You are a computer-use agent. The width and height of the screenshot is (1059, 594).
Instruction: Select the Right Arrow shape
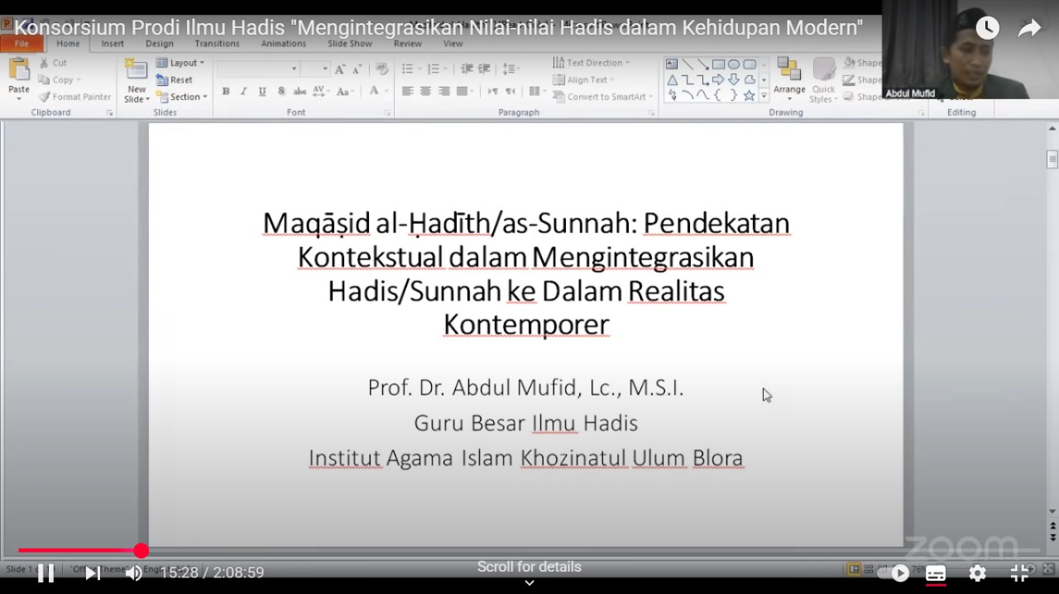(717, 80)
